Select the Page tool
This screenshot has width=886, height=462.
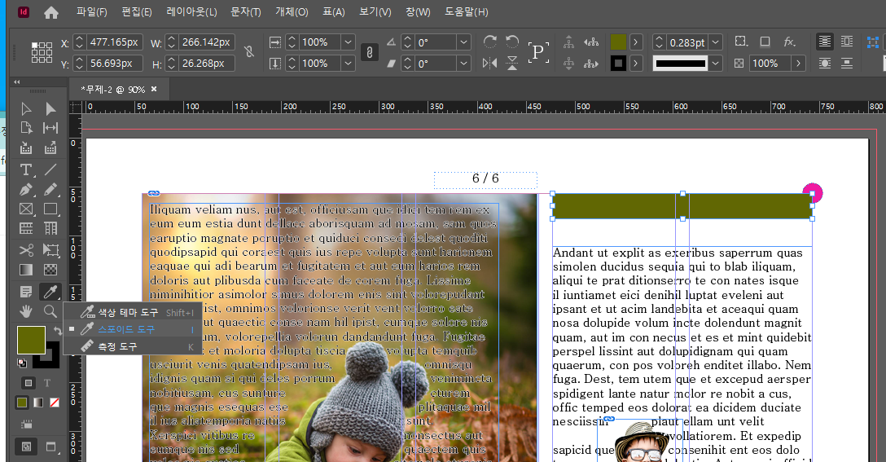(x=26, y=129)
